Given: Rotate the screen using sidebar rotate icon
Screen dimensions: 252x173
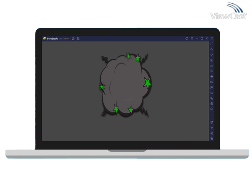Looking at the screenshot, I should pos(212,98).
